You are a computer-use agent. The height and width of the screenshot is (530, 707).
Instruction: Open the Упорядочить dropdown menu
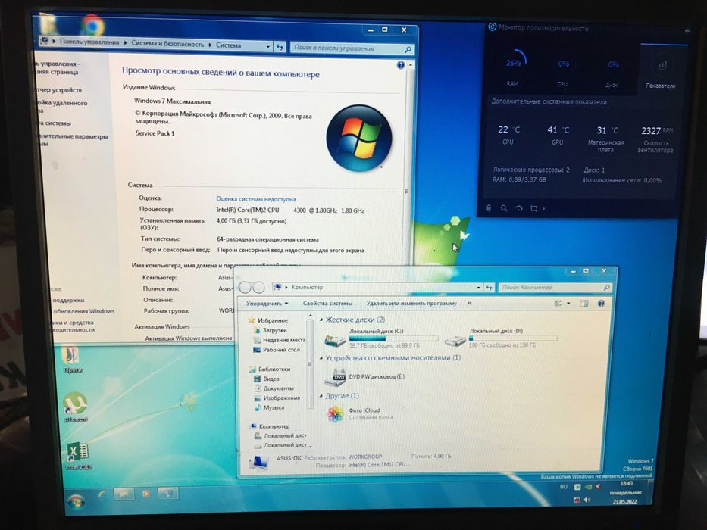267,304
